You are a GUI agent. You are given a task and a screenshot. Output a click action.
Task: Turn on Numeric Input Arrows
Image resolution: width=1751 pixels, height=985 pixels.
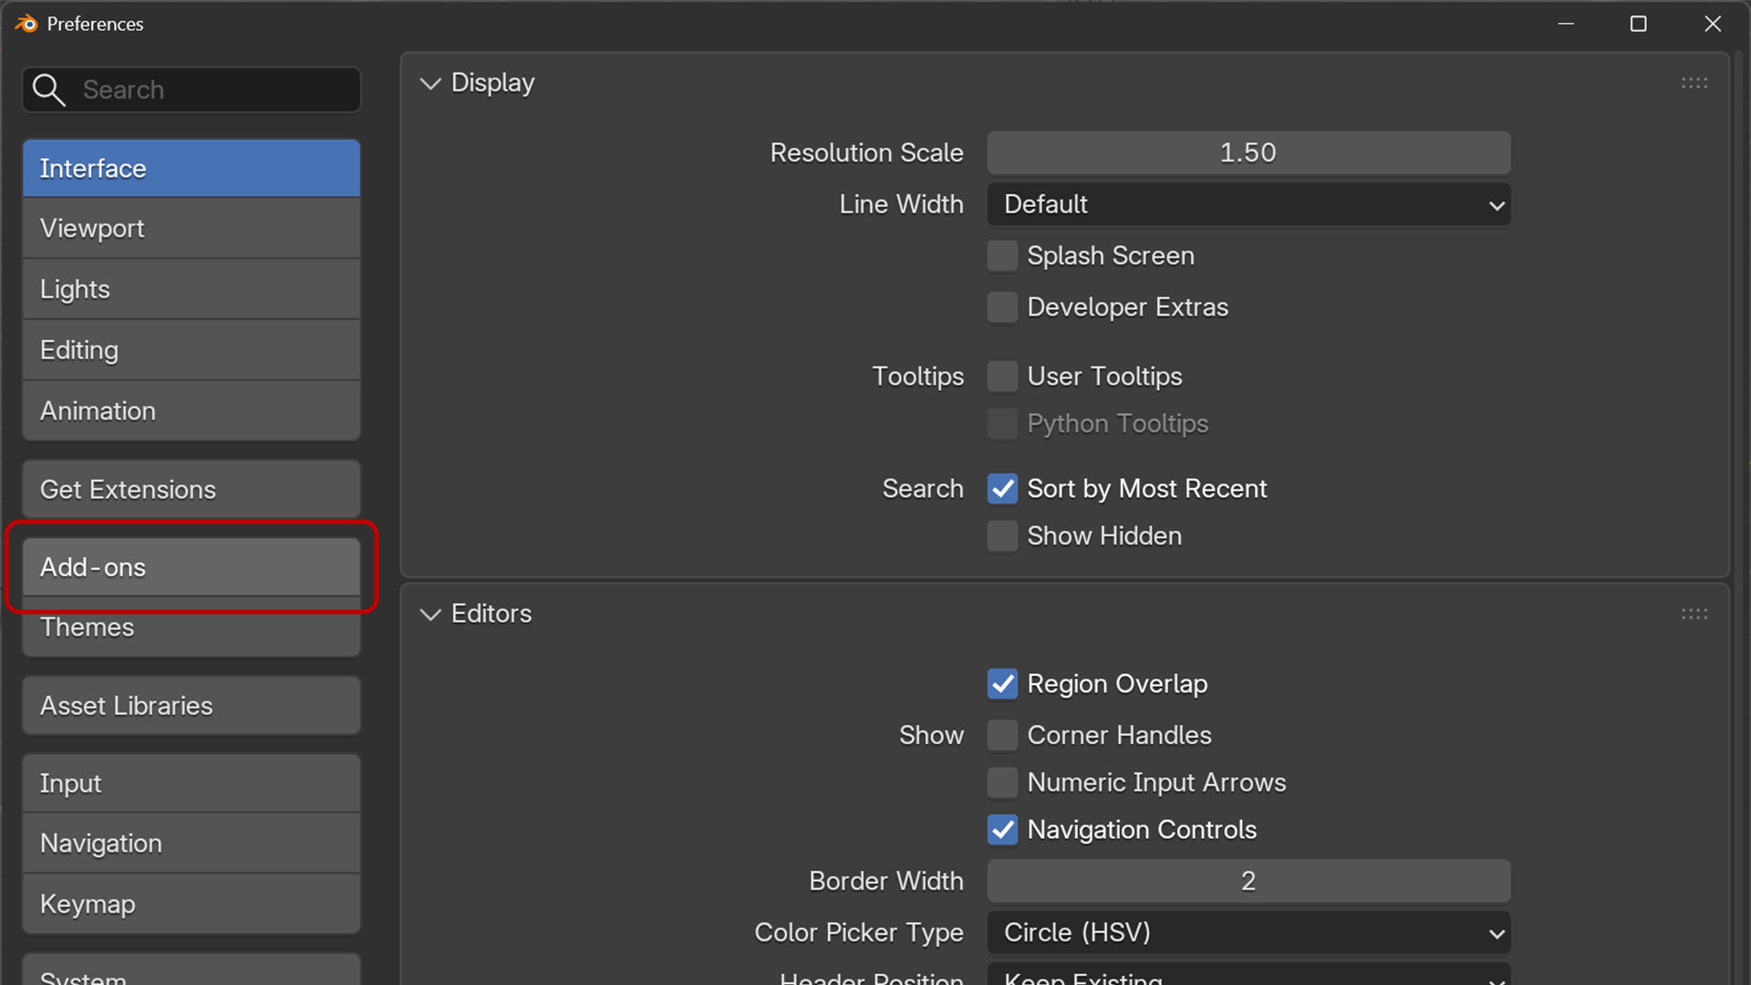1002,783
